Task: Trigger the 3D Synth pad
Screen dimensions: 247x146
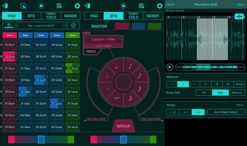Action: (x=41, y=80)
